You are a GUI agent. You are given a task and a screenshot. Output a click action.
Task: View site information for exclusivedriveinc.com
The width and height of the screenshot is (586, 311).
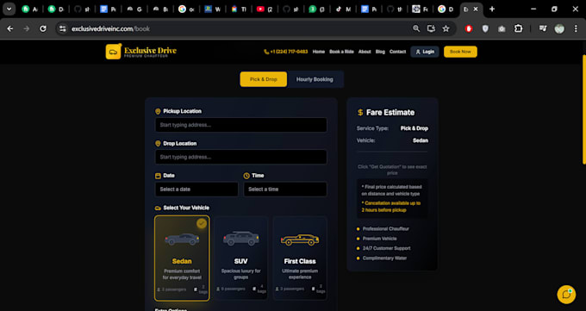(62, 28)
